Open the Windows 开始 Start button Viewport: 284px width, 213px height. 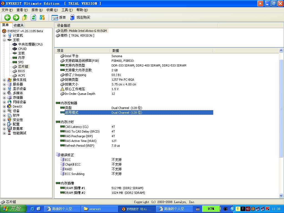click(x=13, y=209)
